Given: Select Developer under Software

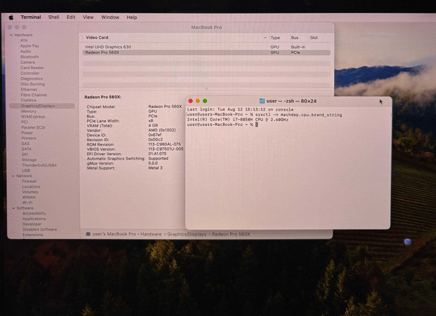Looking at the screenshot, I should [x=32, y=224].
